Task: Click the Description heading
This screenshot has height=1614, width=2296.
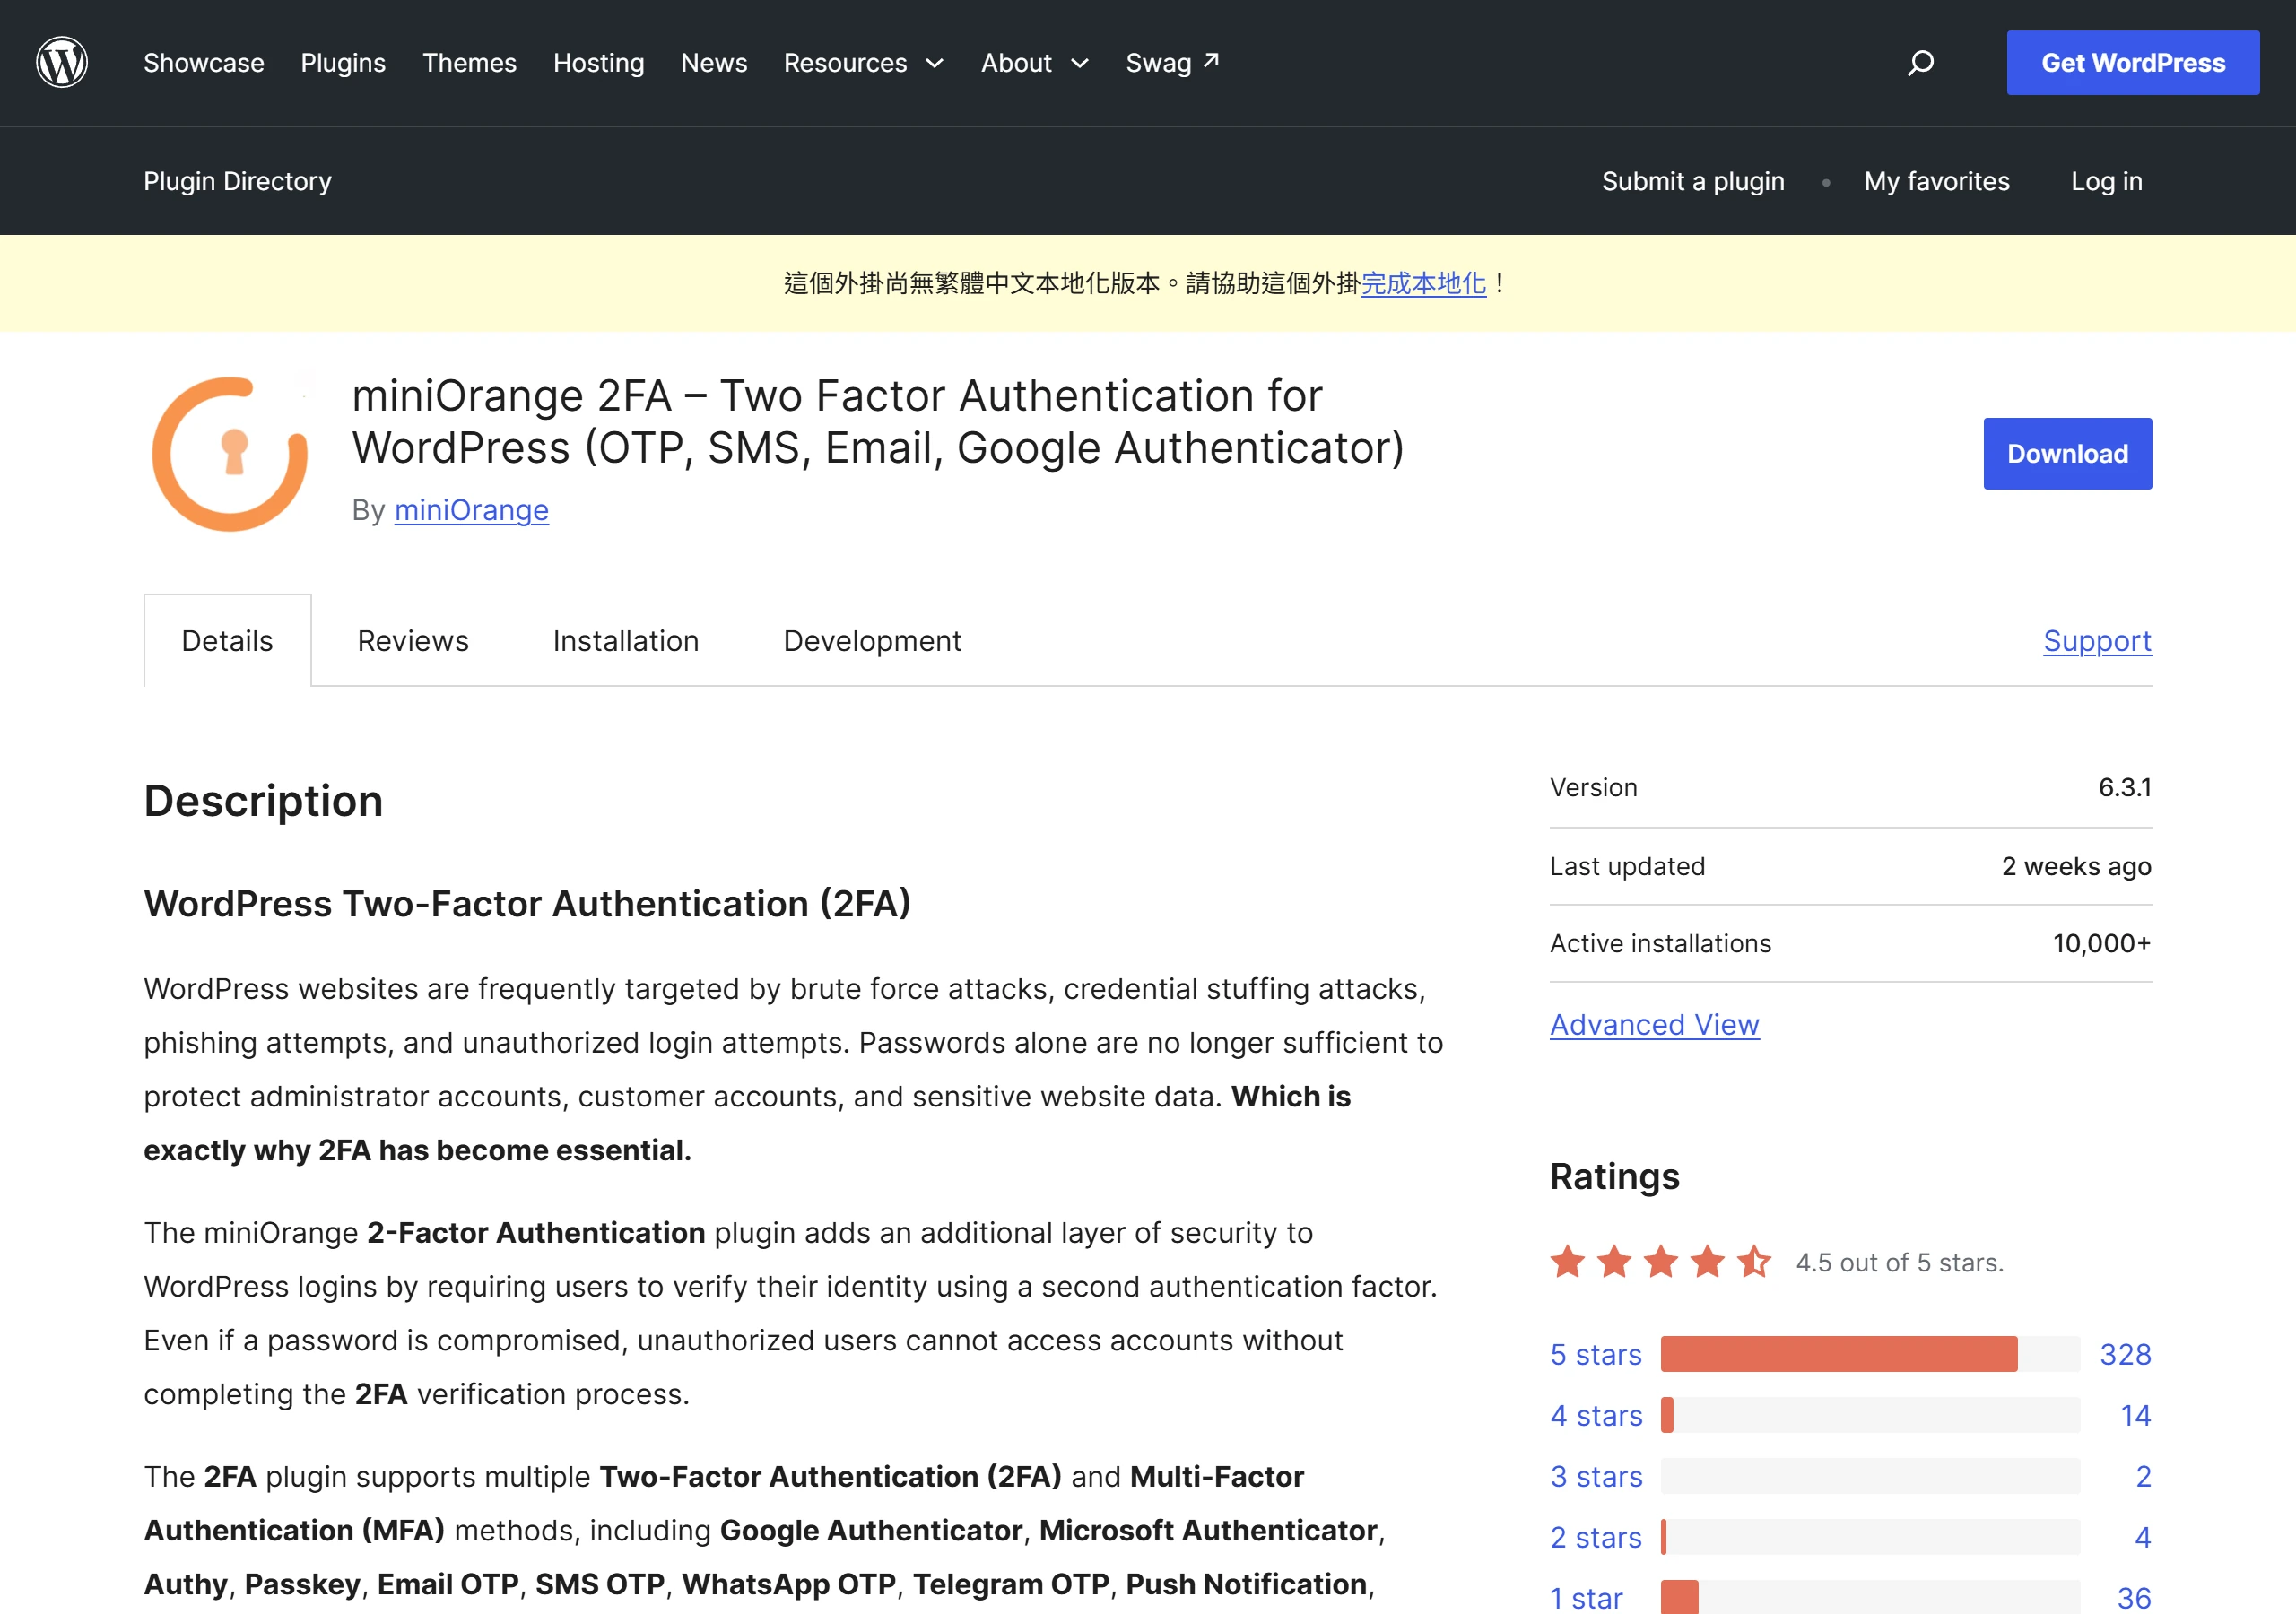Action: (x=263, y=801)
